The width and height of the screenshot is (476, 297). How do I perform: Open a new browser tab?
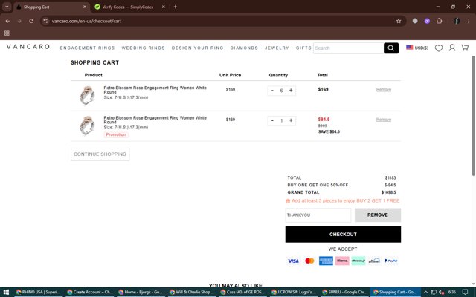pos(176,7)
